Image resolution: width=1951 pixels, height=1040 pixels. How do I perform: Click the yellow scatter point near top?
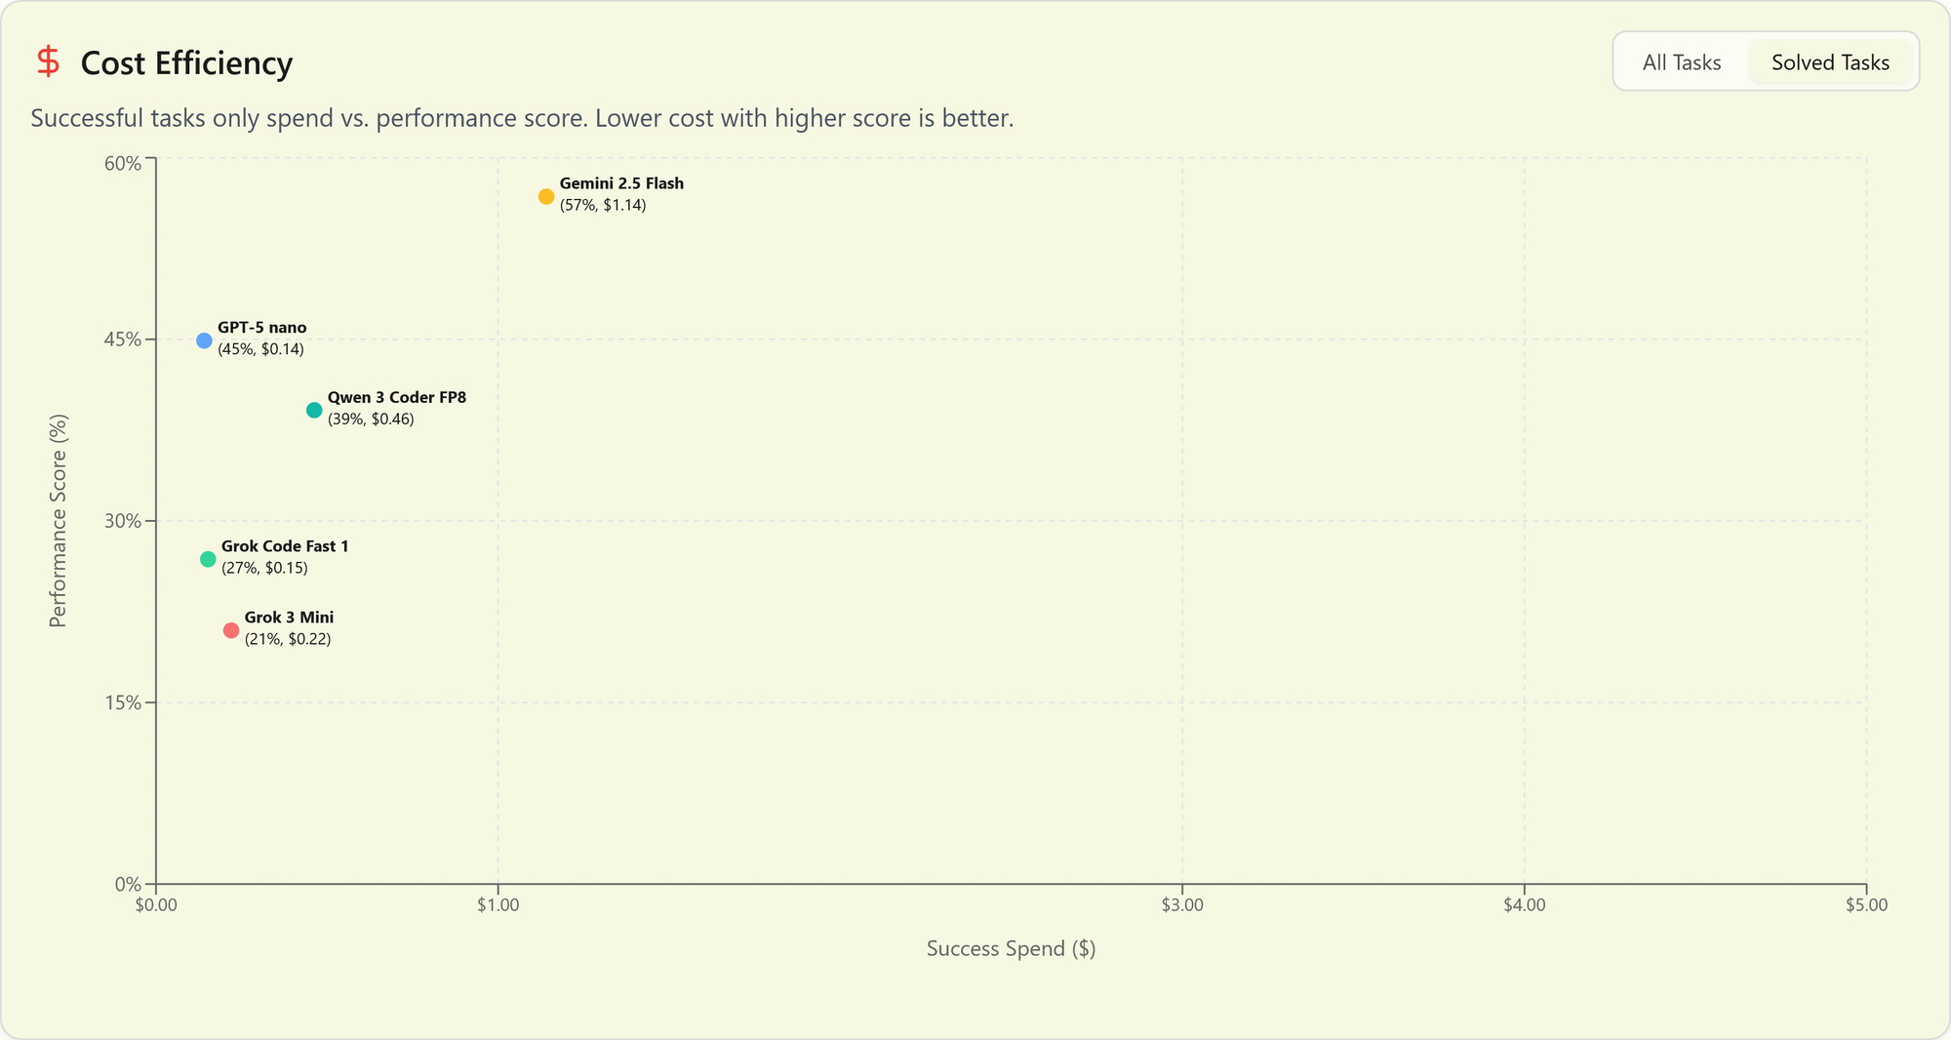click(x=546, y=195)
